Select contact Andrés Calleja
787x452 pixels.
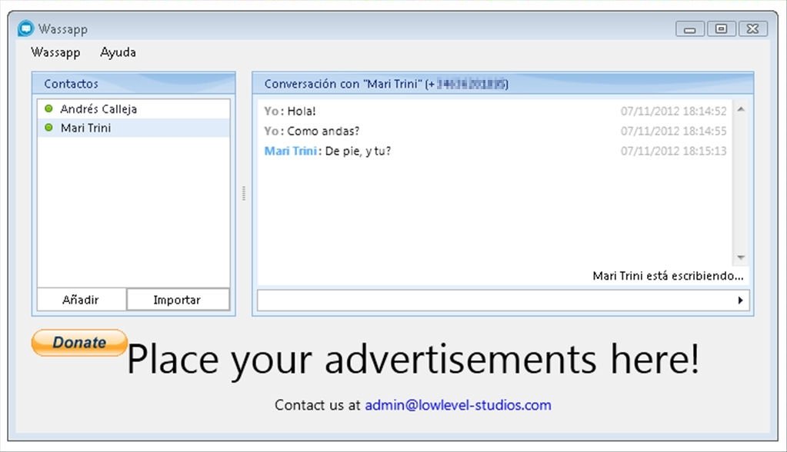[134, 109]
